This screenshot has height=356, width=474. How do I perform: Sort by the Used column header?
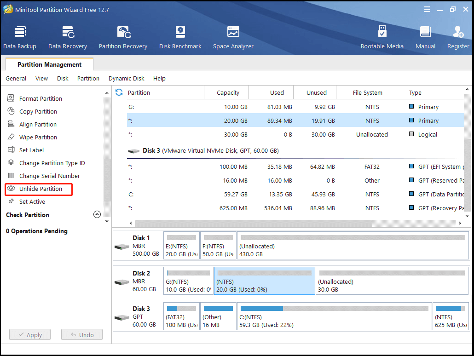click(271, 92)
